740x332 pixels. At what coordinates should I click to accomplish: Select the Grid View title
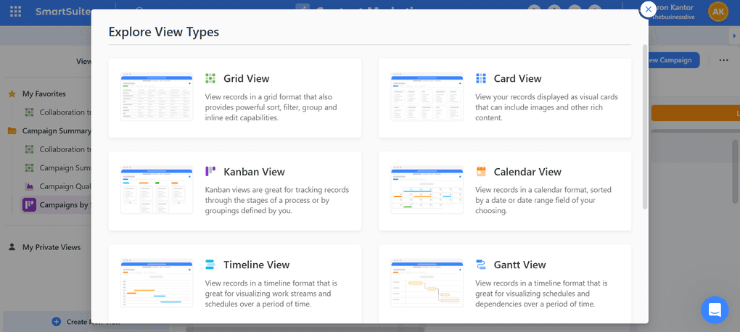click(247, 78)
